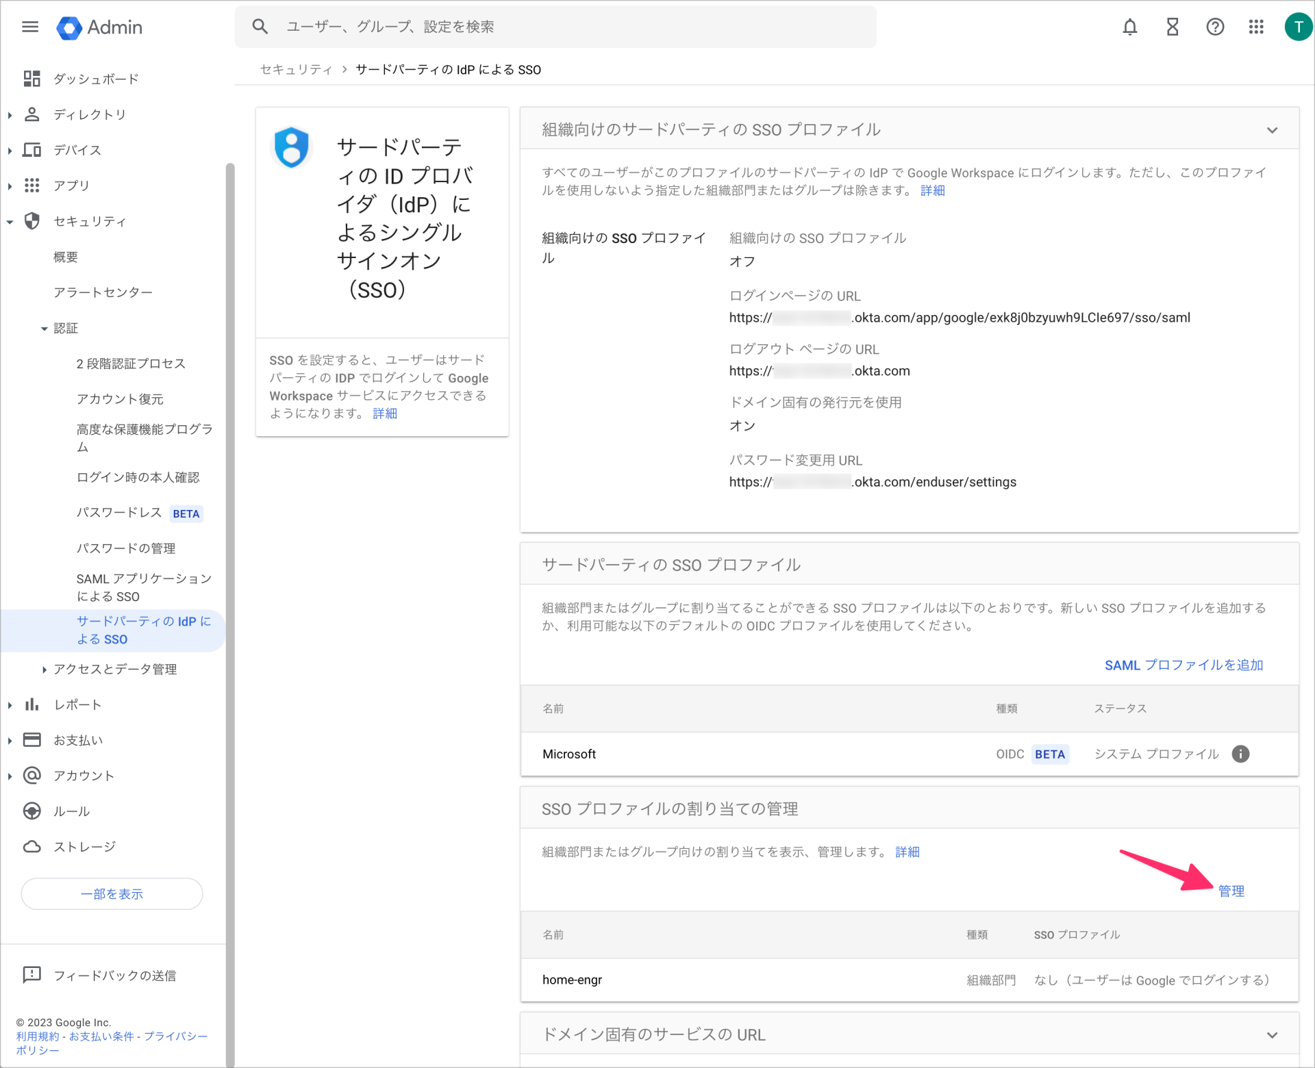
Task: Open the navigation hamburger menu
Action: click(x=31, y=27)
